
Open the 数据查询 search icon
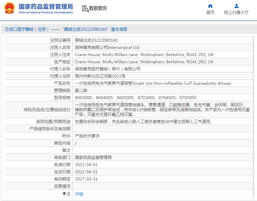click(85, 9)
